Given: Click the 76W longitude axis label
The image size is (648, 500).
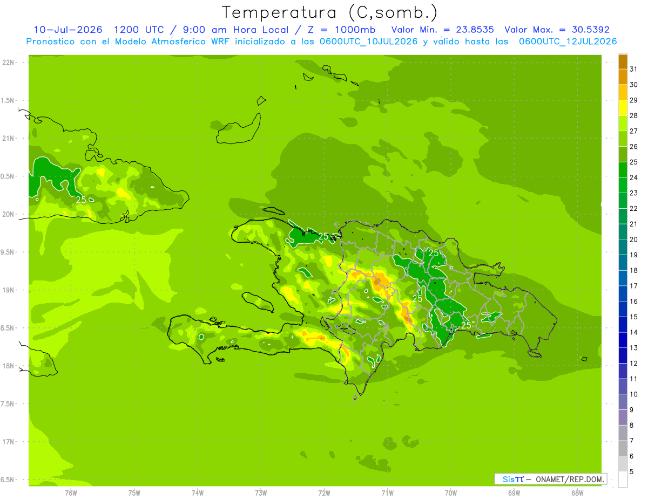Looking at the screenshot, I should 71,492.
